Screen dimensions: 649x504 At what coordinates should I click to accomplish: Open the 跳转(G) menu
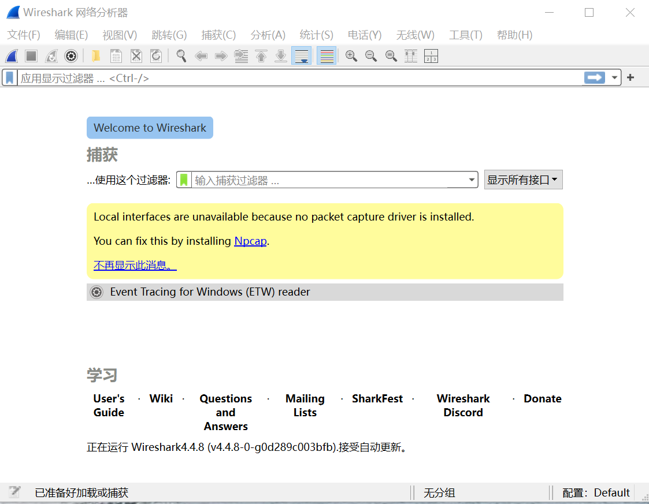coord(169,35)
